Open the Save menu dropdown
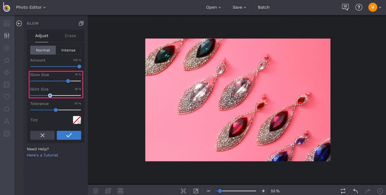386x195 pixels. click(239, 7)
